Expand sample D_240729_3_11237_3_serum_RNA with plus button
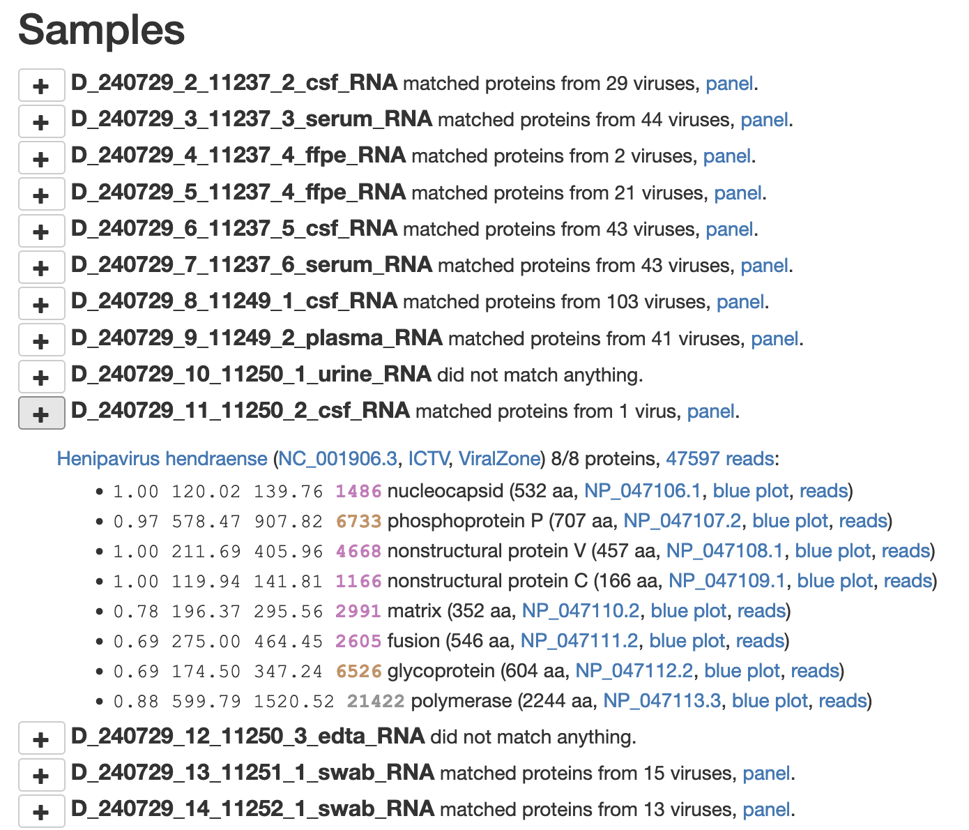Image resolution: width=969 pixels, height=830 pixels. click(x=41, y=122)
